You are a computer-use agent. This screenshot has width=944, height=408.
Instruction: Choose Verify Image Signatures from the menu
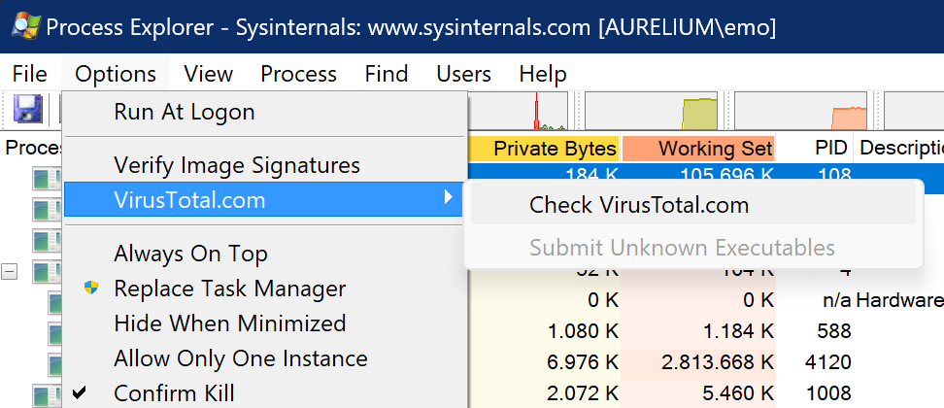[236, 165]
